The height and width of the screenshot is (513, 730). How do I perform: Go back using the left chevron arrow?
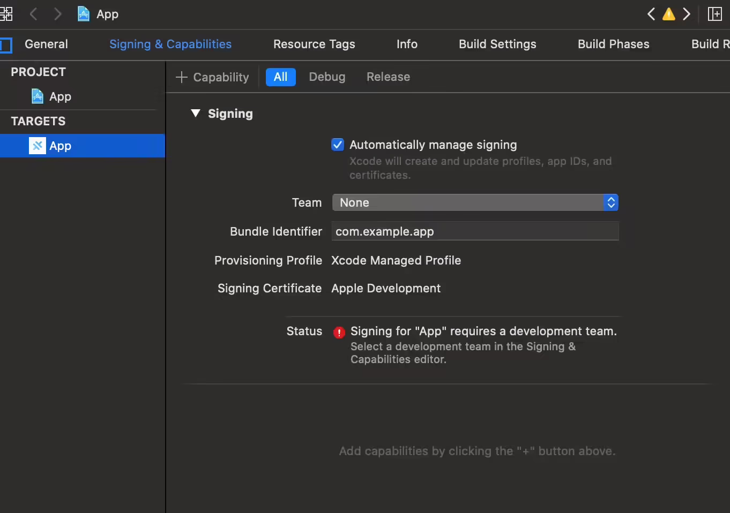33,14
